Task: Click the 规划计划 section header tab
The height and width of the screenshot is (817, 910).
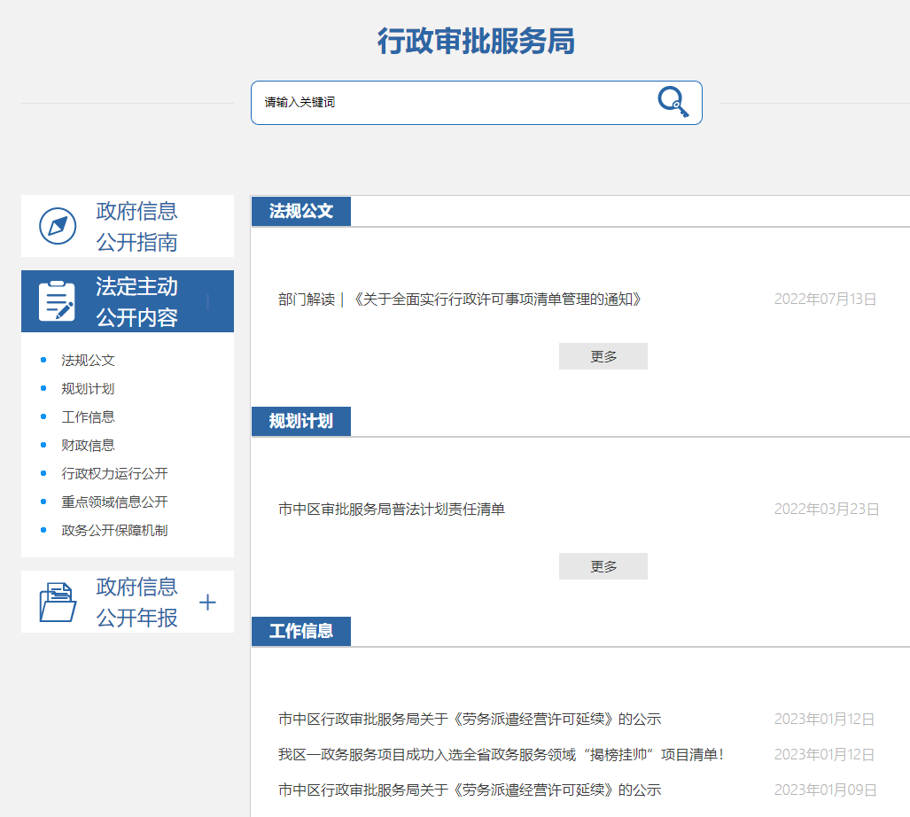Action: click(301, 421)
